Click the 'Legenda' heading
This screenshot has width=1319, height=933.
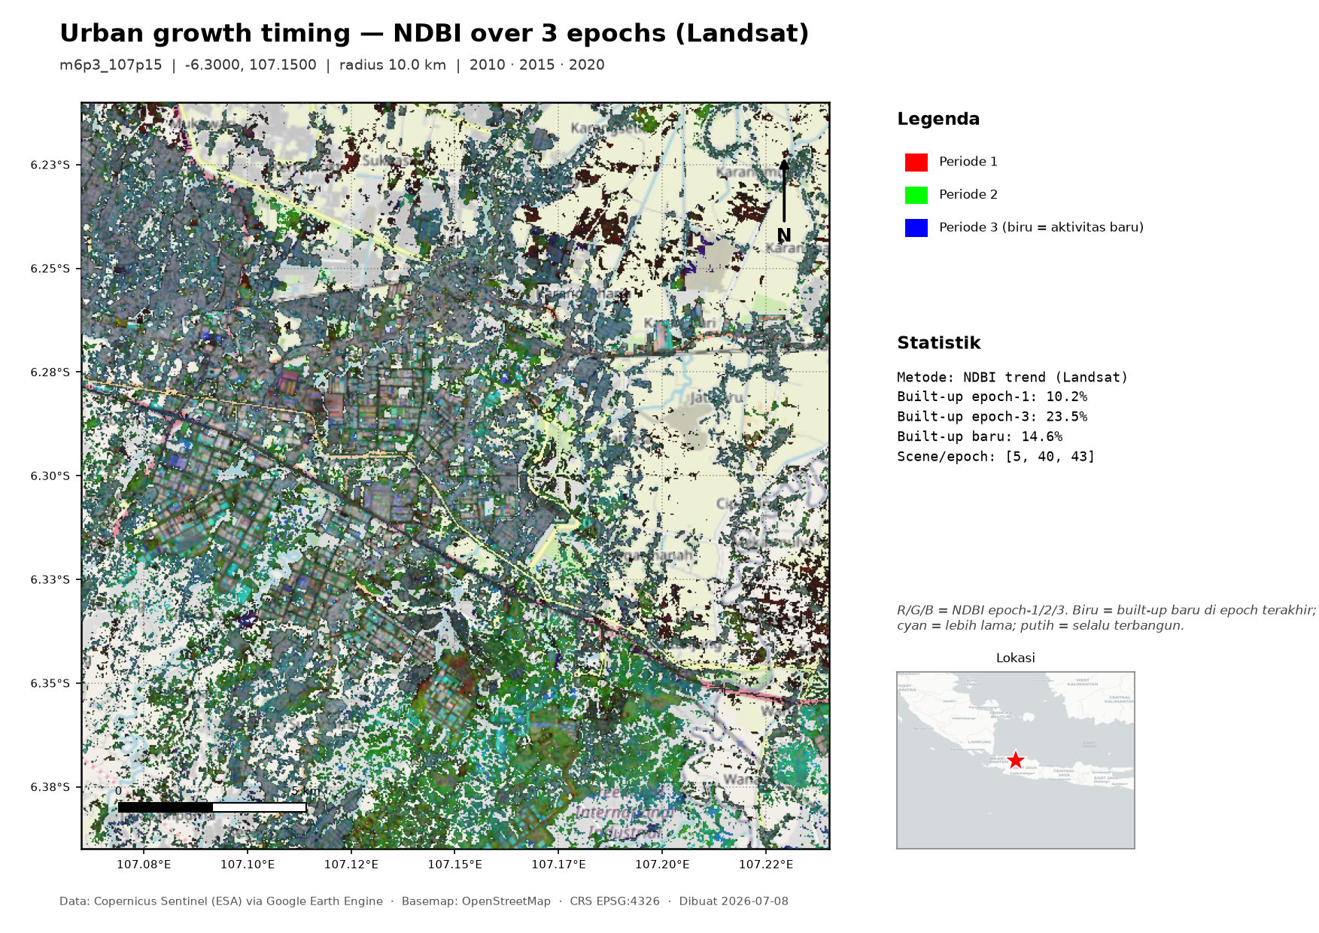pyautogui.click(x=938, y=119)
